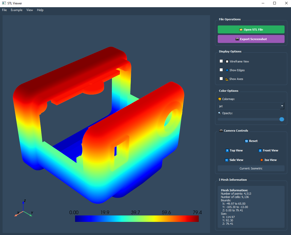This screenshot has width=291, height=235.
Task: Enable the Wireframe View checkbox
Action: [x=221, y=61]
